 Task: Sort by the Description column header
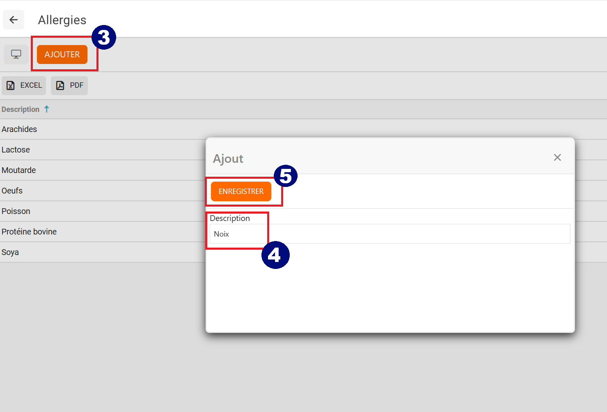(21, 109)
